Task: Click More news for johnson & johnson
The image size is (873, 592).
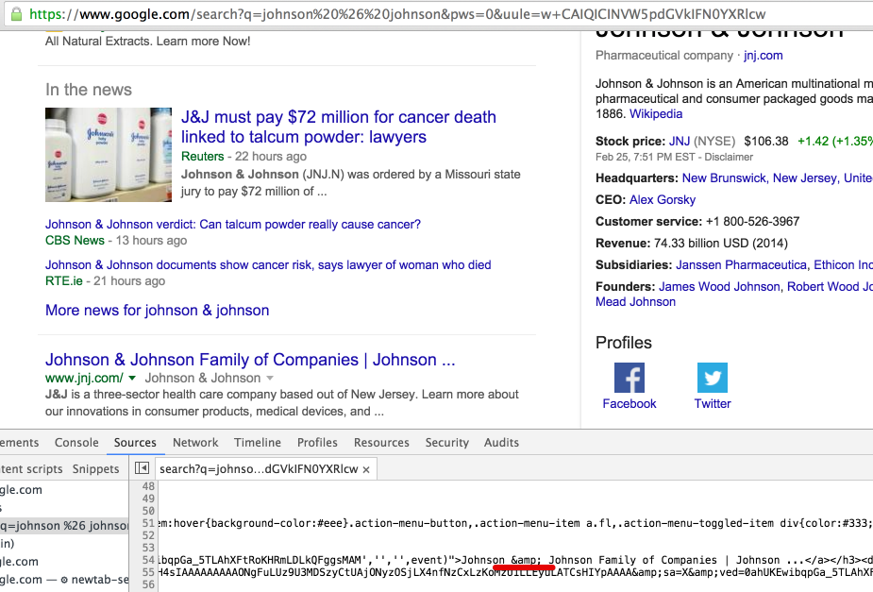Action: pyautogui.click(x=157, y=311)
